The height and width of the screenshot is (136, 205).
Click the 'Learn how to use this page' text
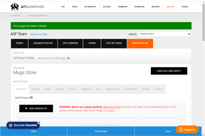click(x=51, y=58)
